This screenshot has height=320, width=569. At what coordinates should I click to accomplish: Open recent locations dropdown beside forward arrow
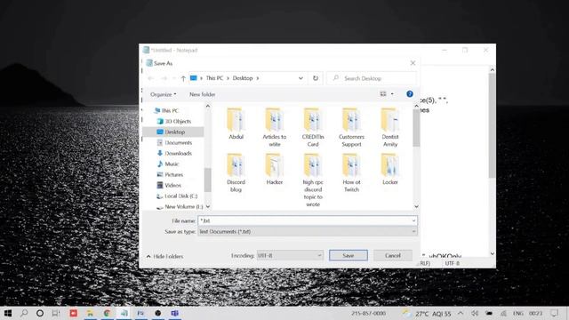coord(174,78)
